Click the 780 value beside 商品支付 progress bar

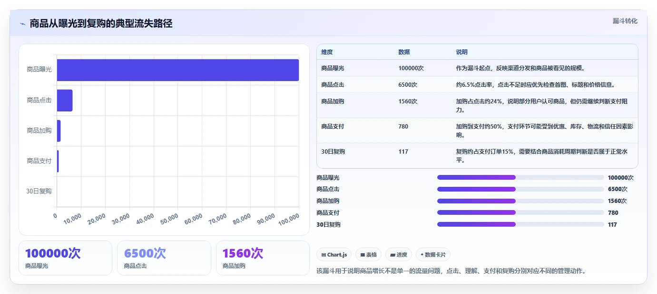pyautogui.click(x=613, y=213)
